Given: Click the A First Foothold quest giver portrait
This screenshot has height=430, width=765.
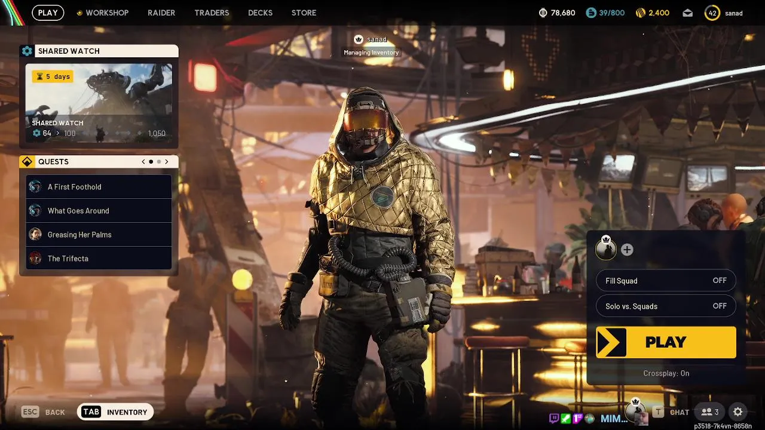Looking at the screenshot, I should pyautogui.click(x=35, y=187).
